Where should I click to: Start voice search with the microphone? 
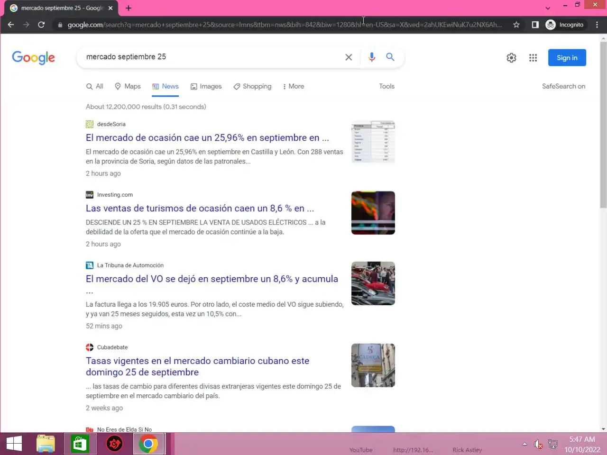(x=372, y=57)
